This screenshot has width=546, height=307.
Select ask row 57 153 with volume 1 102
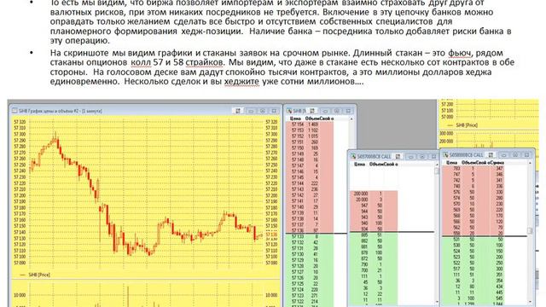(x=310, y=130)
